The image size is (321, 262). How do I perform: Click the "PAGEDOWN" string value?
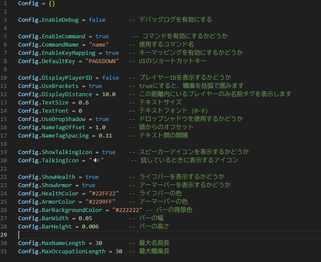coord(102,61)
